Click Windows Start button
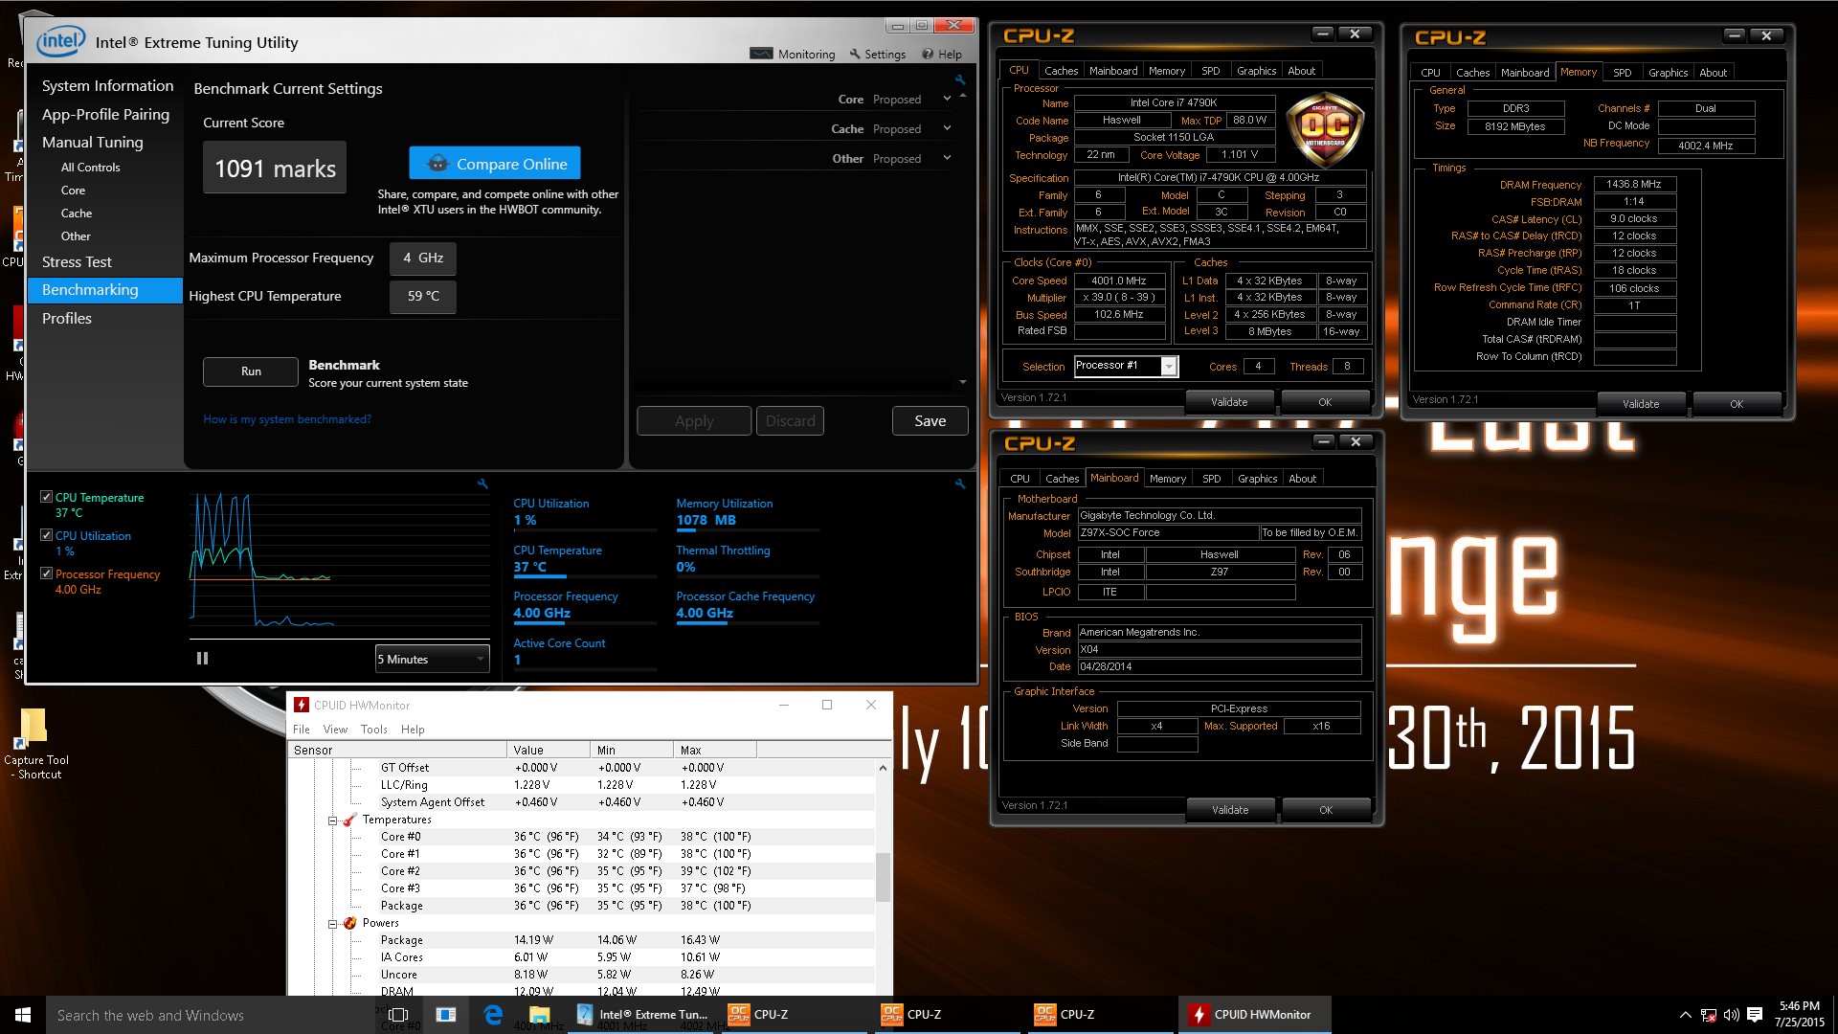1838x1034 pixels. (23, 1015)
